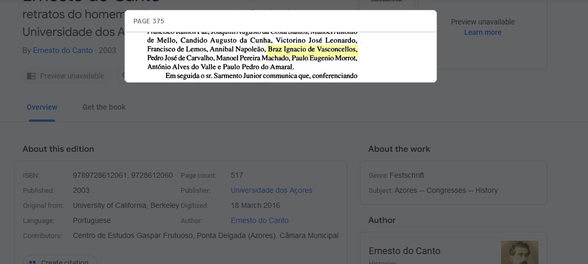Click the Preview unavailable button
This screenshot has height=264, width=588.
point(66,76)
